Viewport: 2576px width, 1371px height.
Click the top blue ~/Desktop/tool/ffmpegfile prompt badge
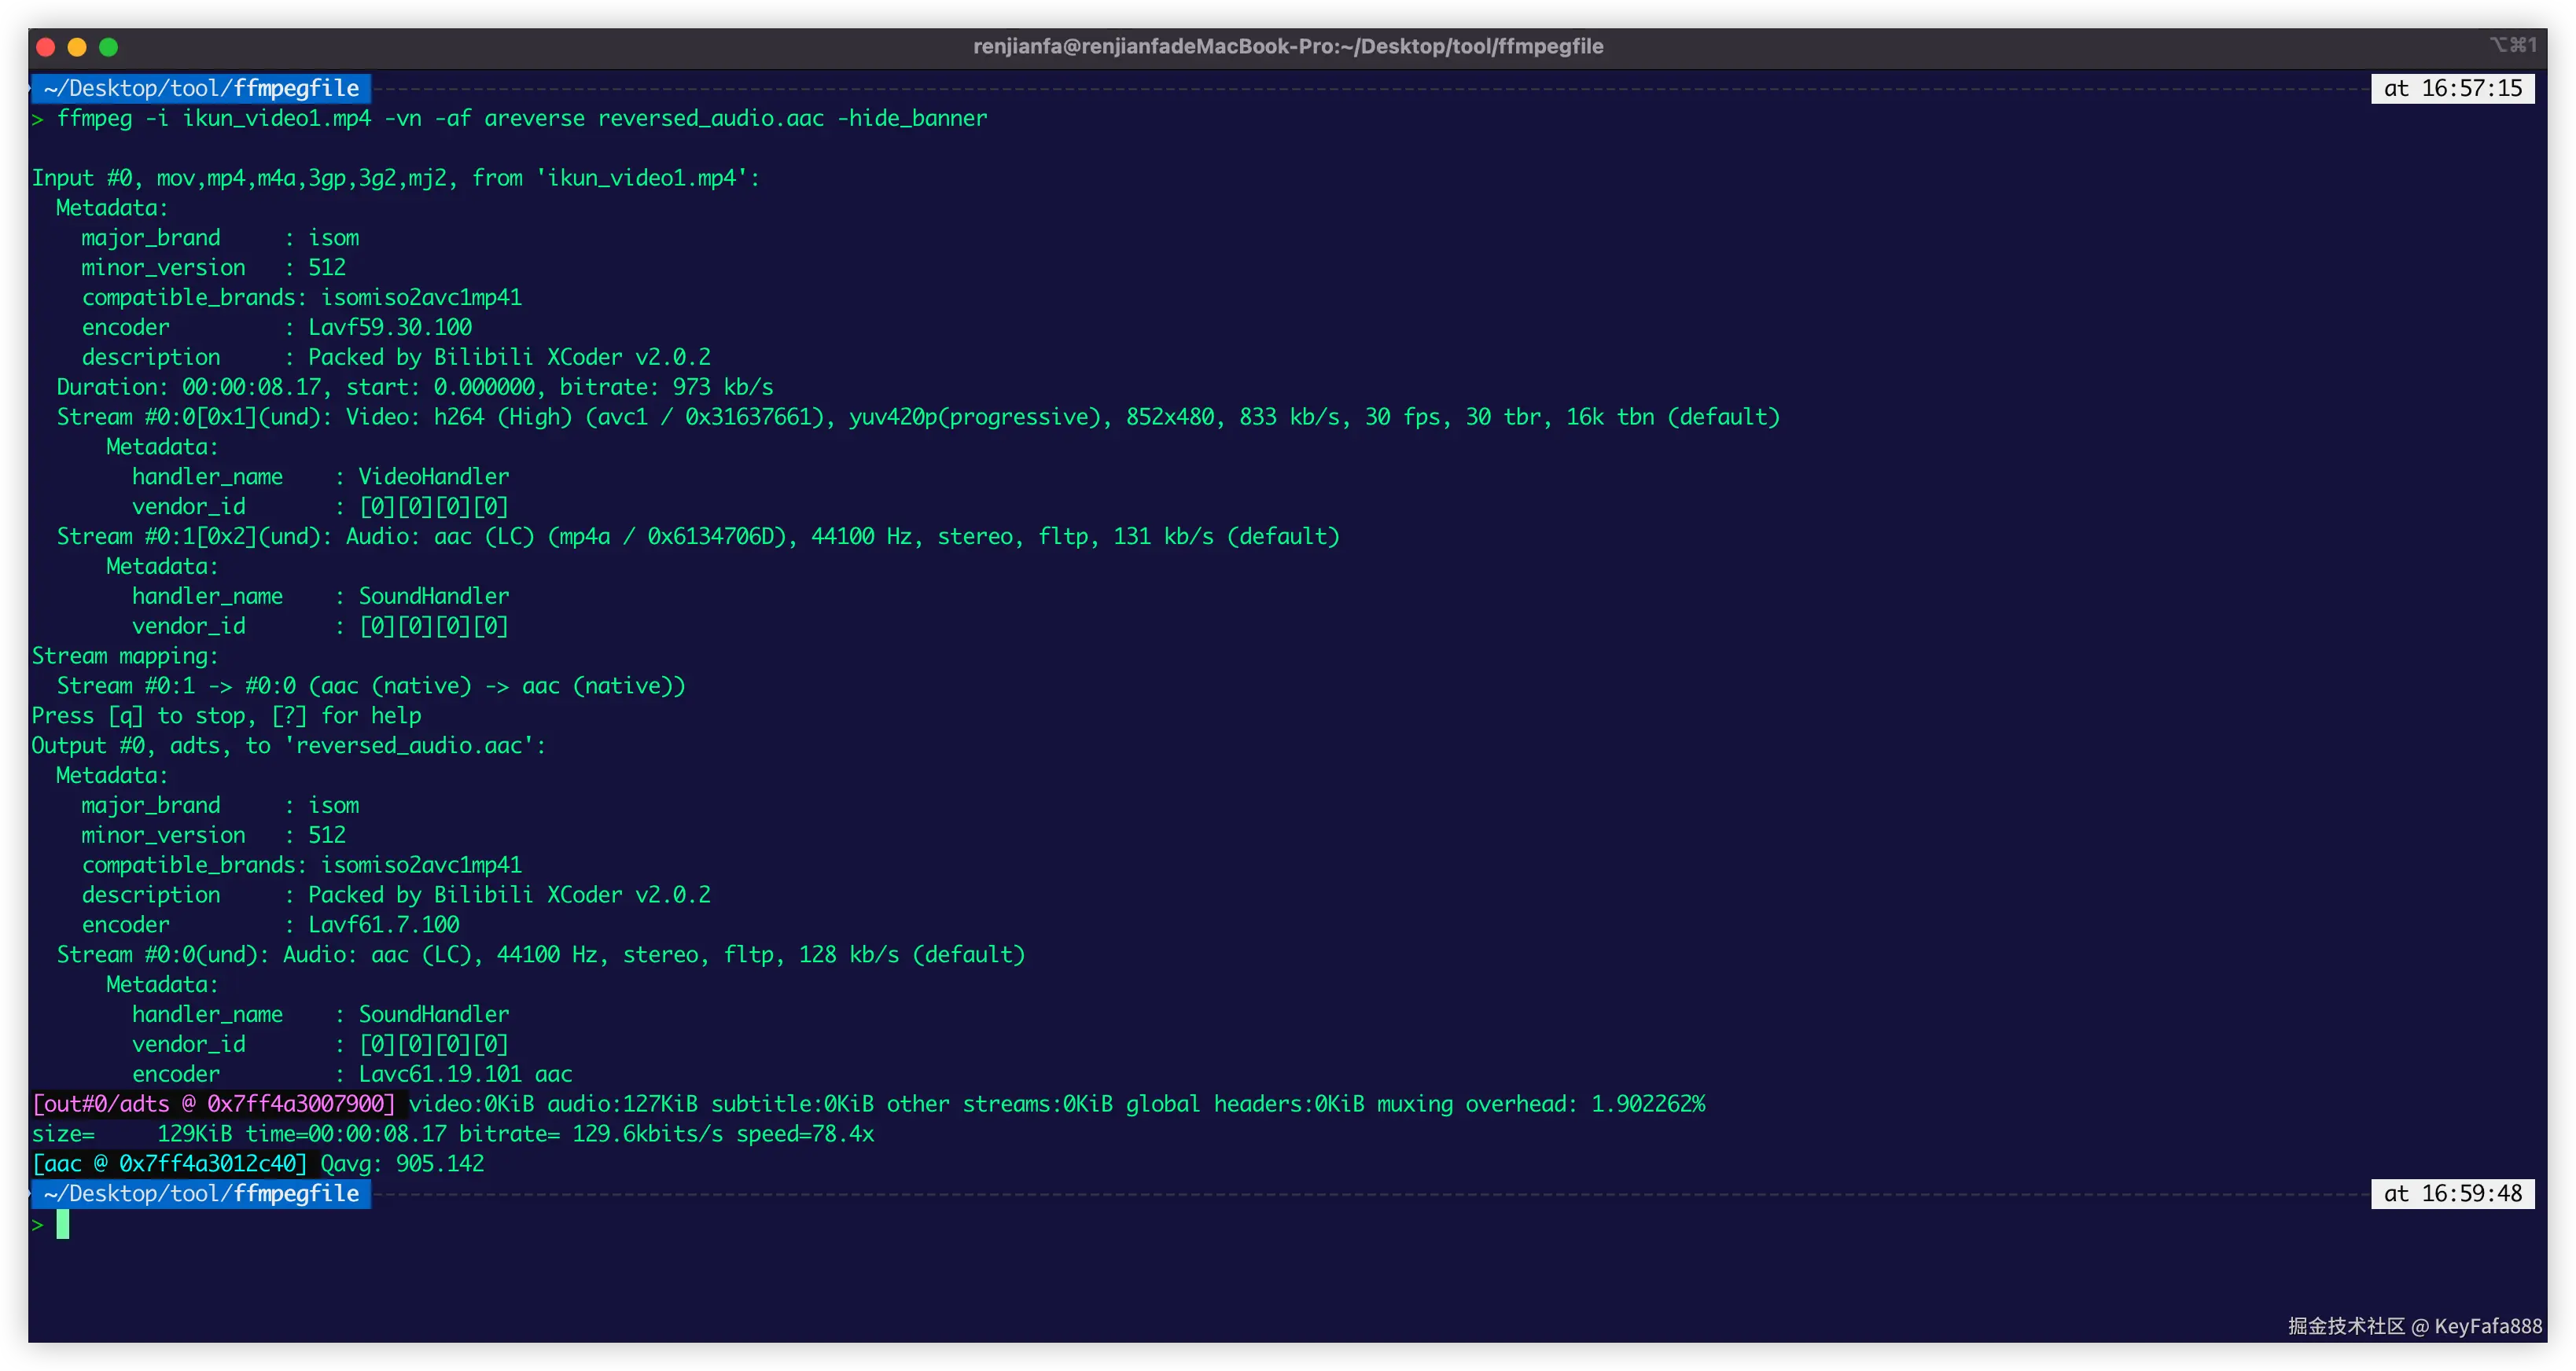pos(201,88)
